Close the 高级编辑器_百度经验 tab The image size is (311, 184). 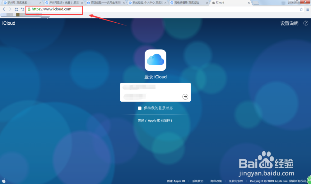point(207,3)
